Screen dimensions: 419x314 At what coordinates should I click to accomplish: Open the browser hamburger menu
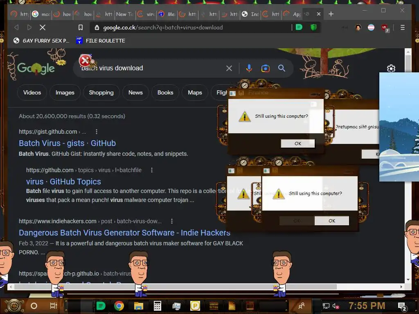[403, 27]
